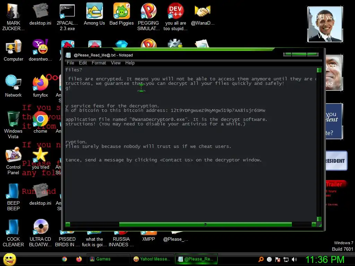The height and width of the screenshot is (266, 355).
Task: Click the bitcoin address text in Notepad
Action: pos(218,110)
